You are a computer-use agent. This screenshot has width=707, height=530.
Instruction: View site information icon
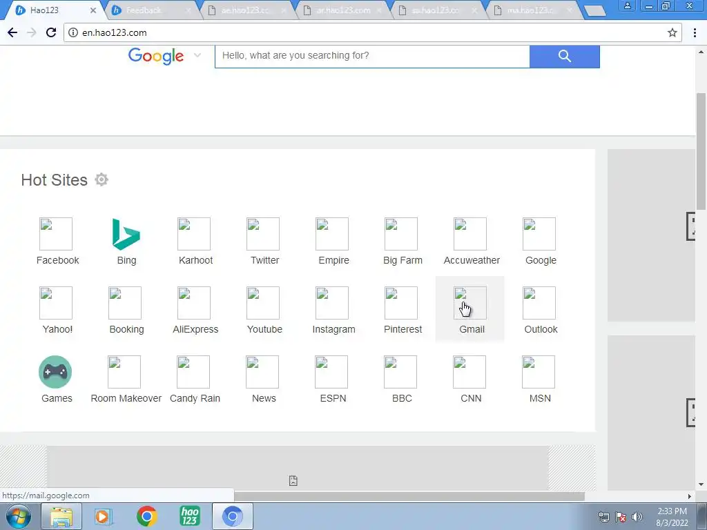pos(73,32)
